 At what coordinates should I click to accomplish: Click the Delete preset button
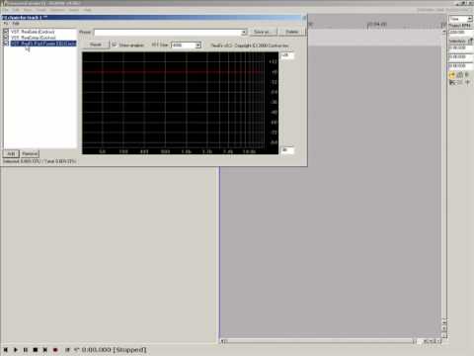click(x=292, y=32)
